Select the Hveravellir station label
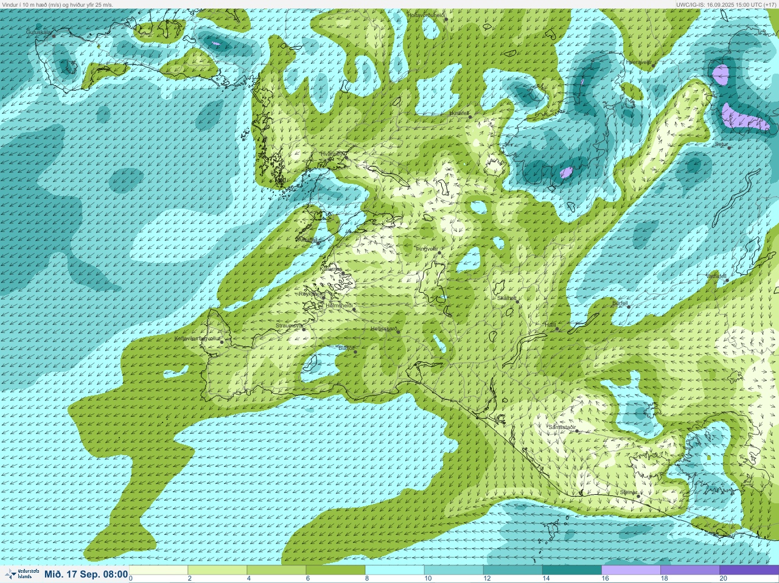The image size is (779, 583). point(638,62)
